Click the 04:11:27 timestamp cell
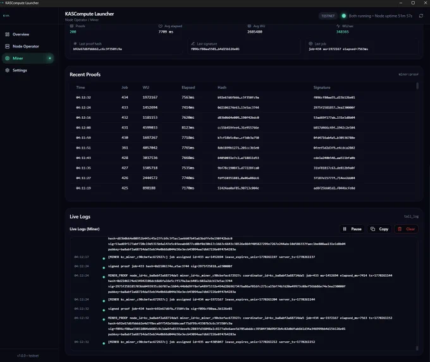The height and width of the screenshot is (362, 430). coord(83,178)
